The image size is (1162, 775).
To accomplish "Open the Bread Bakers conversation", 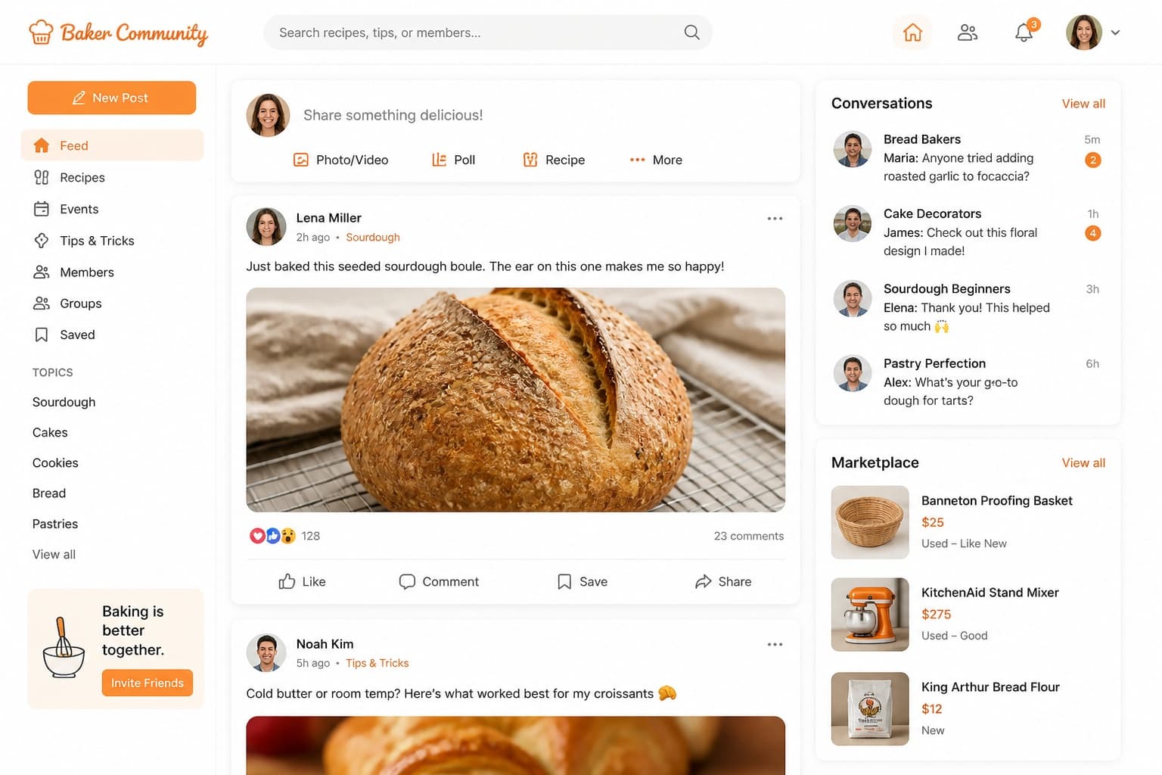I will pyautogui.click(x=968, y=157).
